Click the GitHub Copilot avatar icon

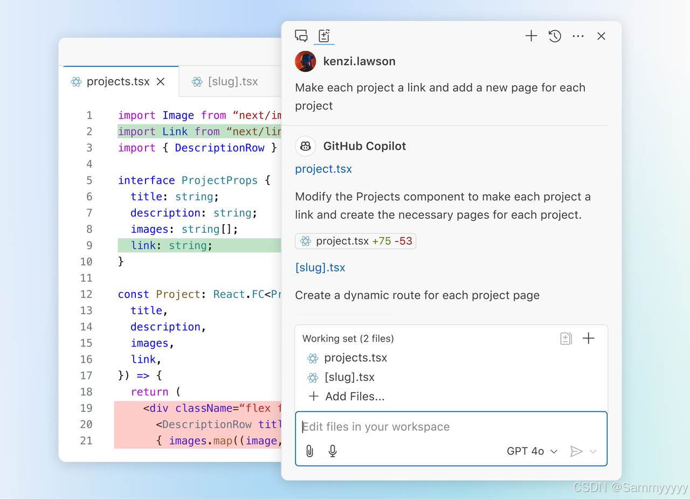pos(306,146)
